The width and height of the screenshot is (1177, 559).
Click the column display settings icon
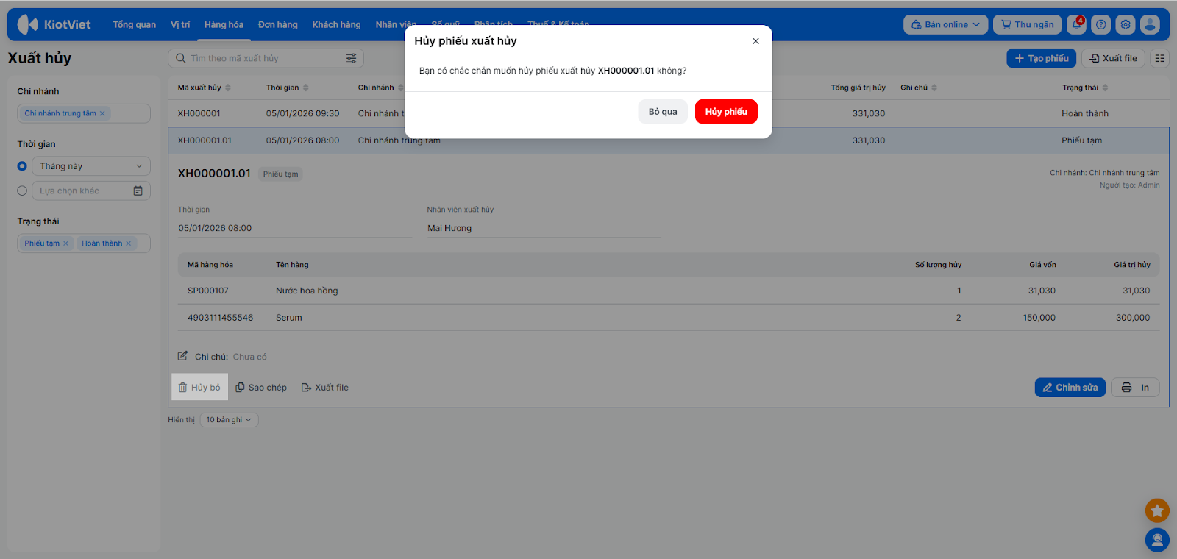point(1160,58)
